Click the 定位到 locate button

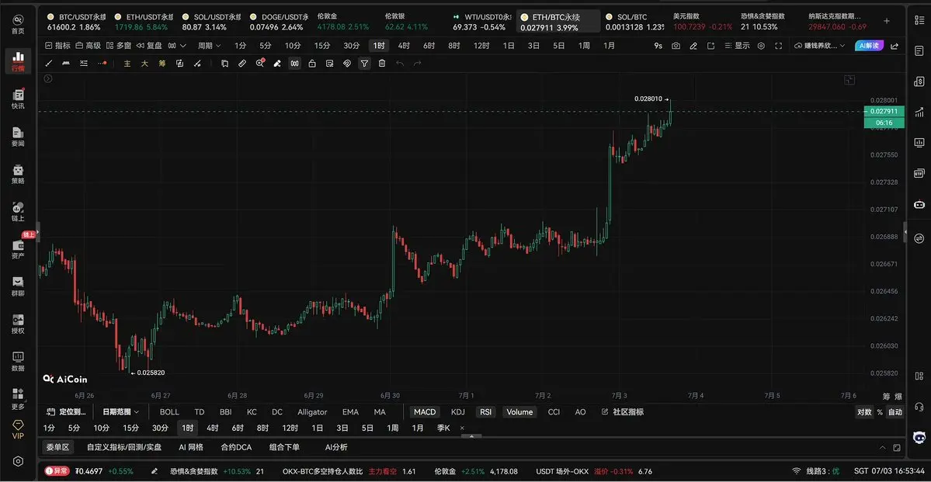(67, 412)
